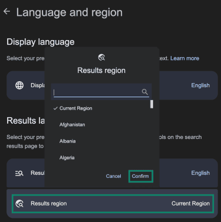Click the results language list-search icon
The height and width of the screenshot is (222, 221).
(x=19, y=173)
